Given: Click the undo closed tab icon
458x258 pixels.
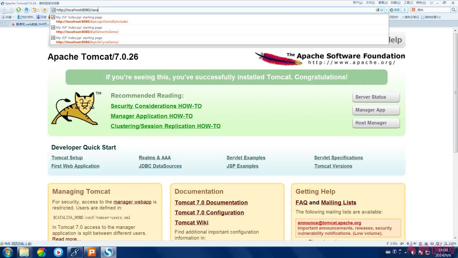Looking at the screenshot, I should pyautogui.click(x=34, y=10).
